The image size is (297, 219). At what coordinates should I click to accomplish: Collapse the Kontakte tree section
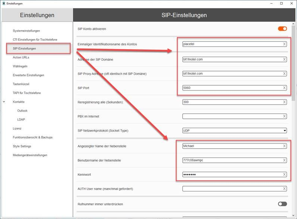click(x=4, y=102)
